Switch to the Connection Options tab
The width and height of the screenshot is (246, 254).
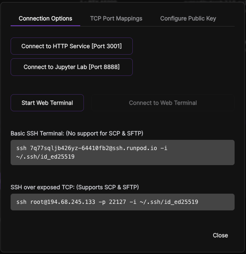click(45, 18)
